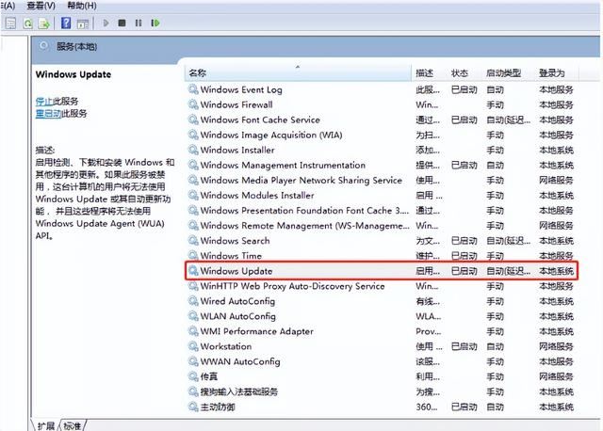Click the 重启动 service link
603x431 pixels.
(x=48, y=113)
